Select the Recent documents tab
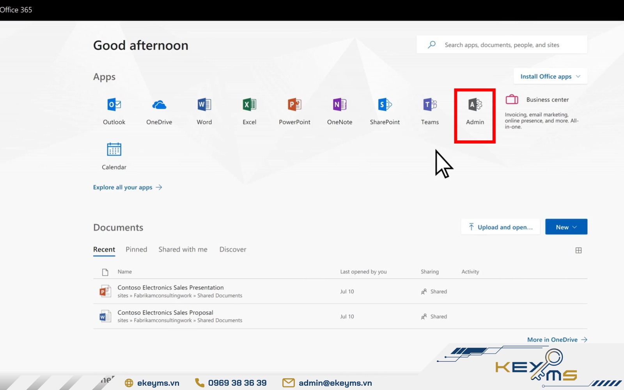The height and width of the screenshot is (390, 624). (104, 250)
